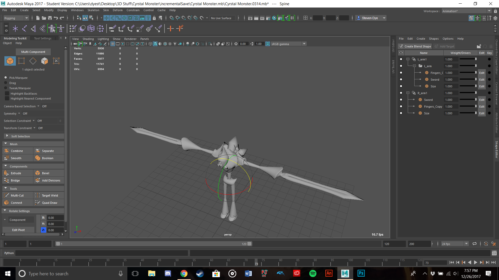
Task: Open the Skeleton menu
Action: click(x=93, y=10)
